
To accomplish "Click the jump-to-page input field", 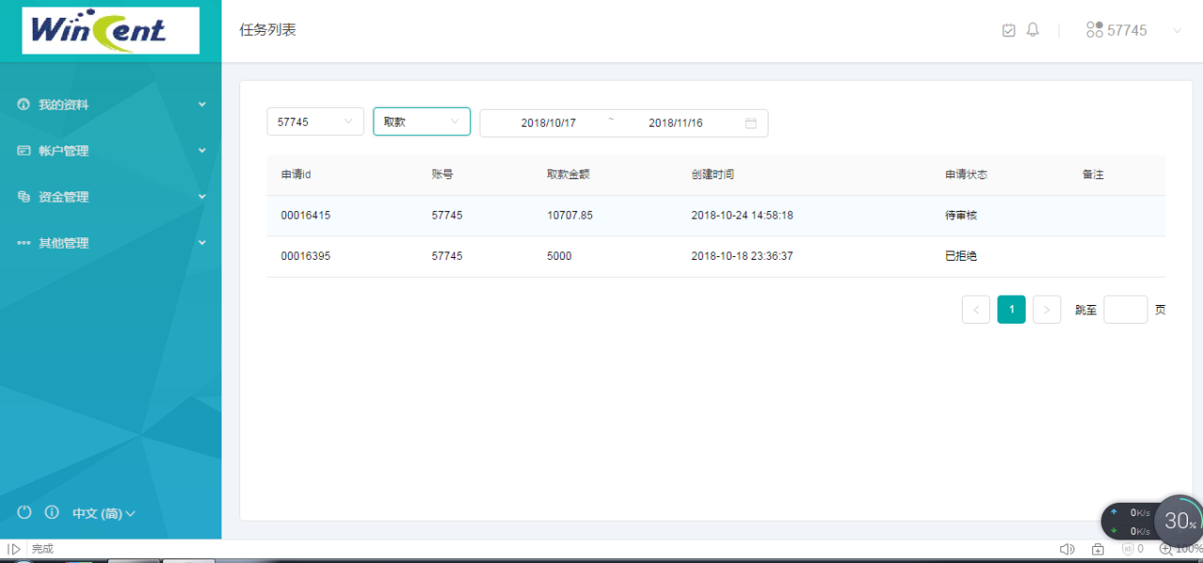I will [x=1125, y=310].
